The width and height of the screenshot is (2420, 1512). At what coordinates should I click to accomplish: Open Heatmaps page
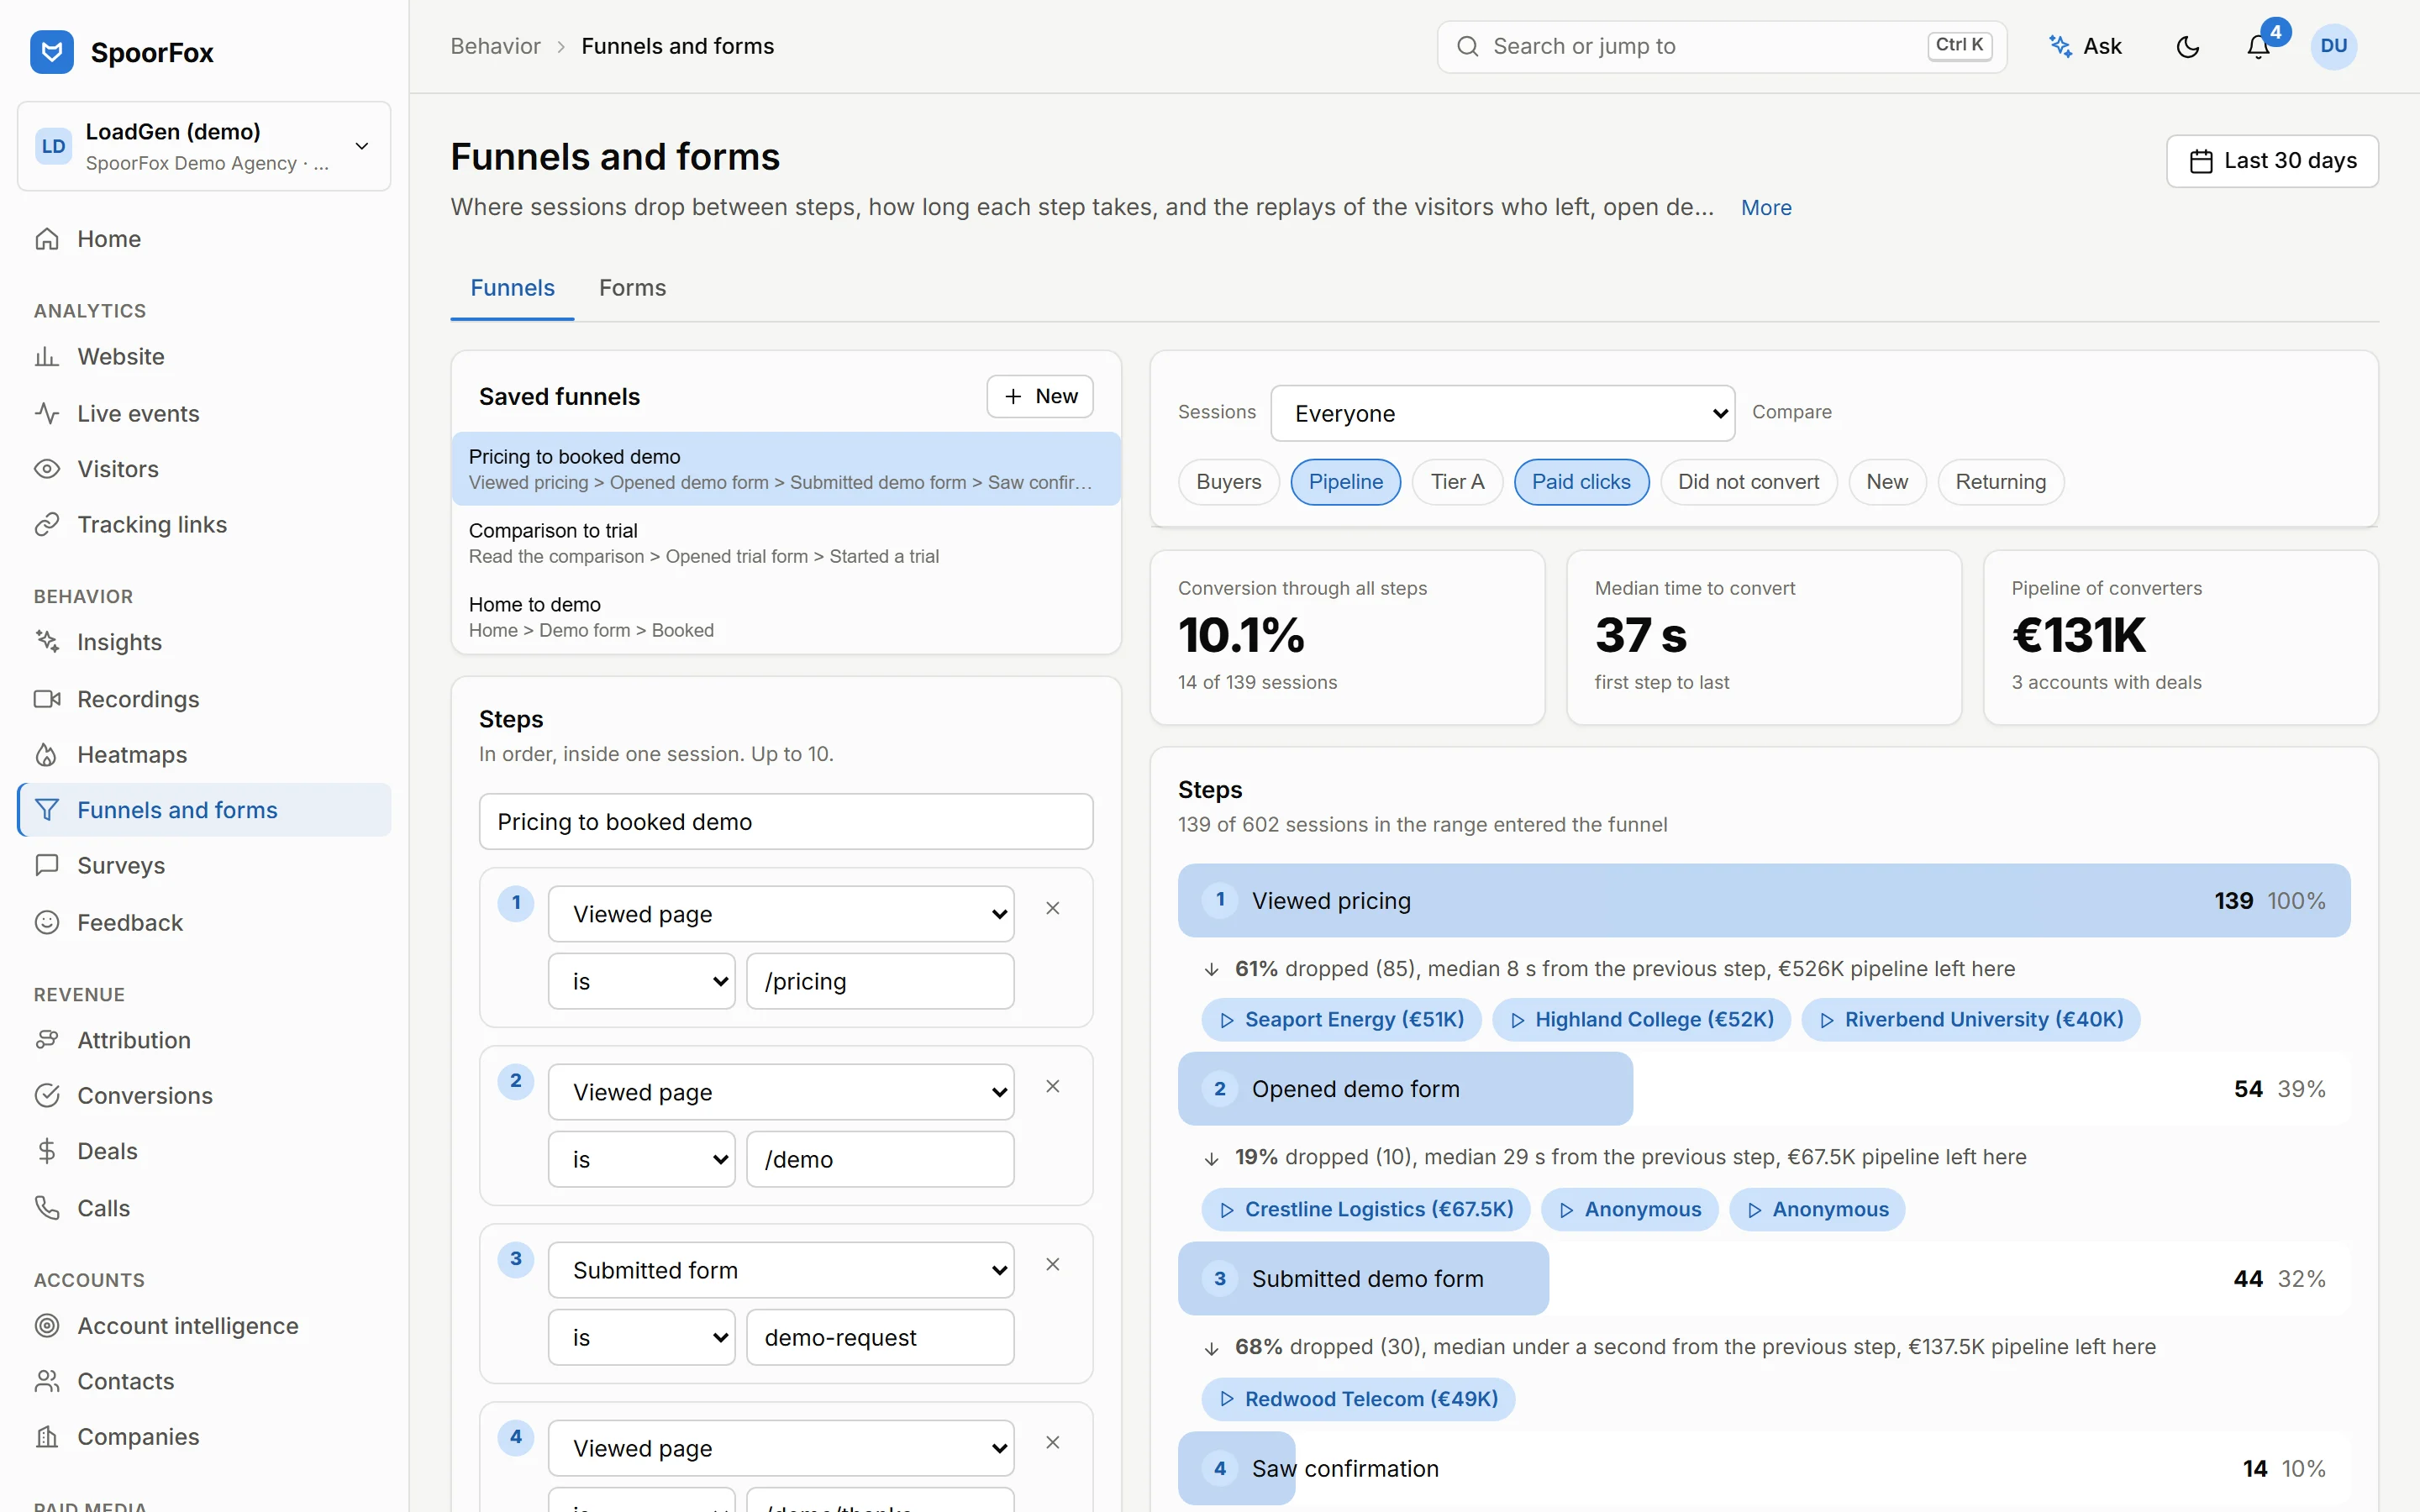(x=204, y=754)
